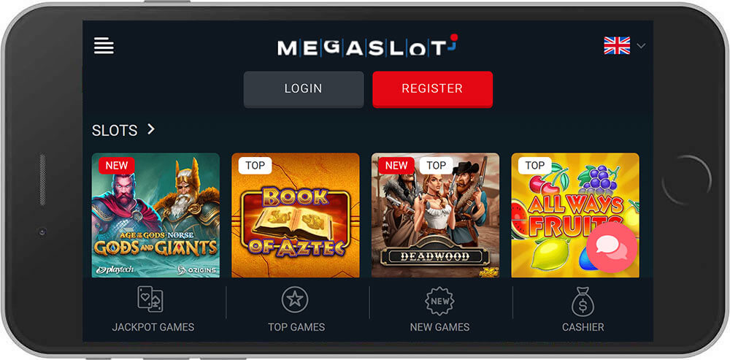Open the live chat bubble icon
The image size is (730, 360).
click(612, 247)
